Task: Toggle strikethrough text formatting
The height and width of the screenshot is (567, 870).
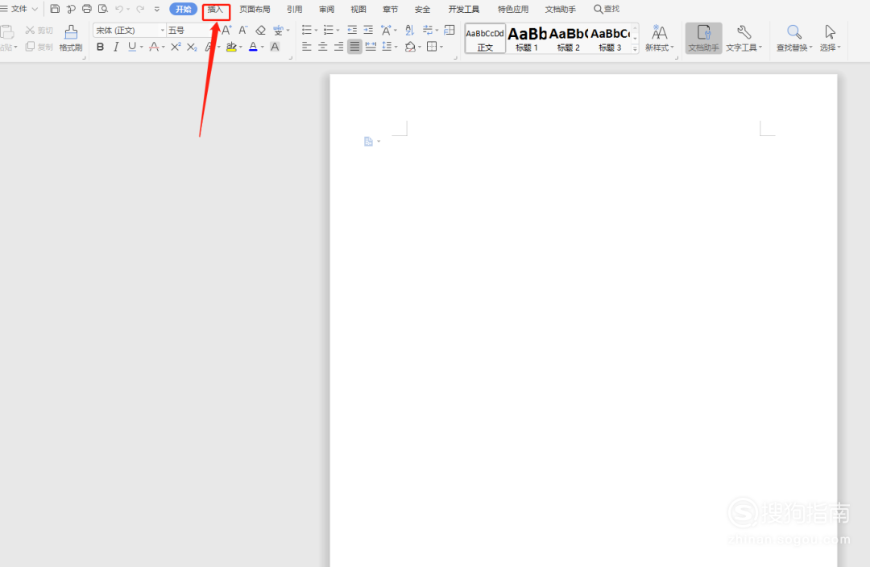Action: (x=154, y=48)
